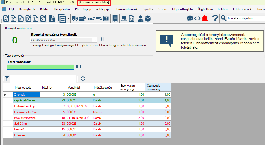Expand the Bizonylat sorszáma combo box arrow
Screen dimensions: 265x145
(x=95, y=40)
